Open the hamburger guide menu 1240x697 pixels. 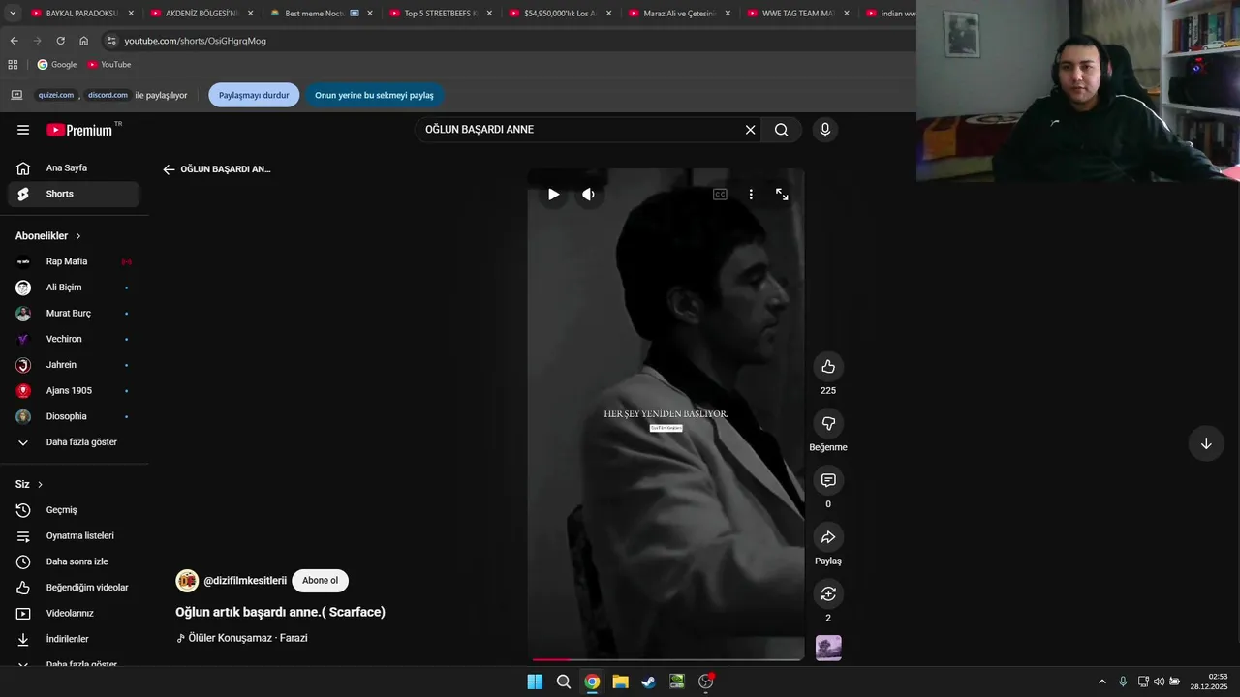point(23,130)
